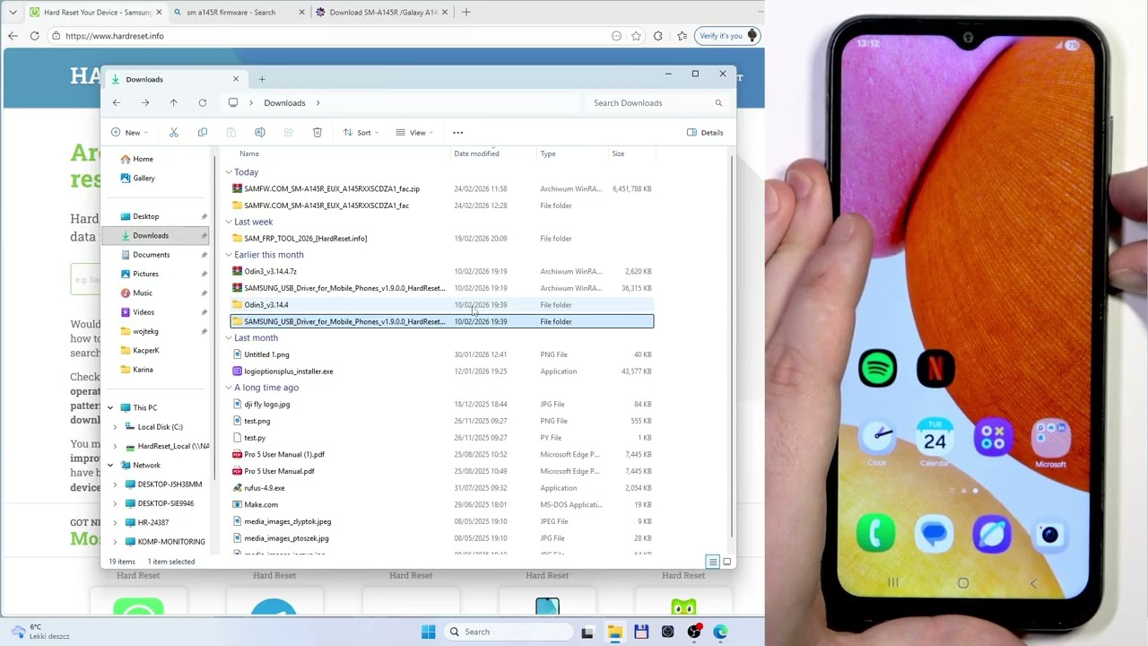
Task: Click the Copy icon in Explorer toolbar
Action: pyautogui.click(x=203, y=133)
